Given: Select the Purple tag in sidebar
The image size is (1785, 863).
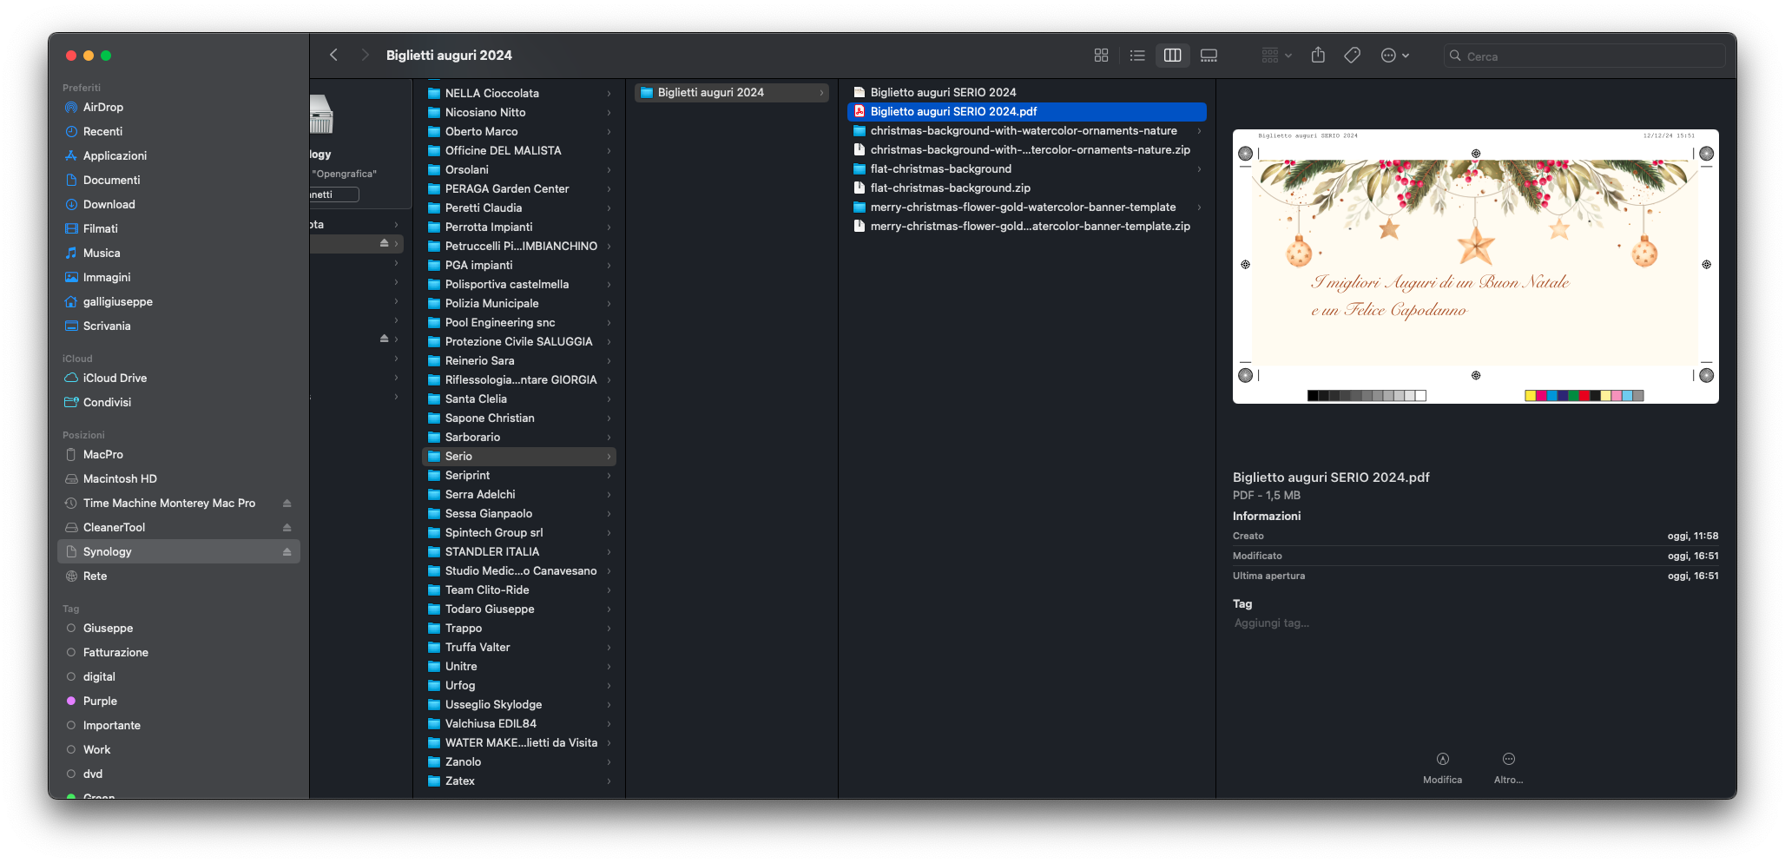Looking at the screenshot, I should point(100,702).
